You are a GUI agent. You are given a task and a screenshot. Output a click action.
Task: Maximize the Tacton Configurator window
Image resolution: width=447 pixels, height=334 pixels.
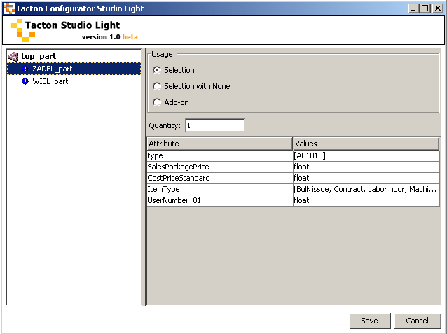point(425,8)
